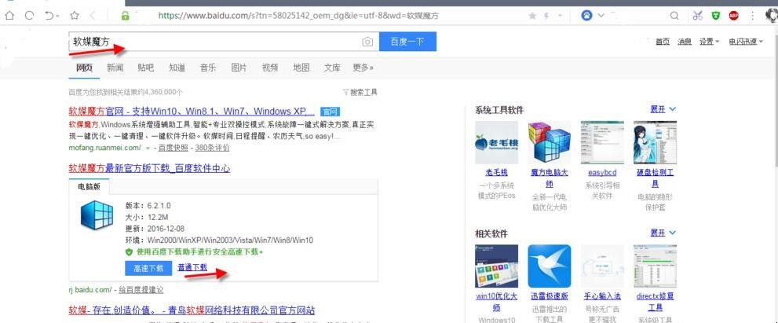The width and height of the screenshot is (778, 323).
Task: Open the easybcd text link
Action: click(x=602, y=172)
